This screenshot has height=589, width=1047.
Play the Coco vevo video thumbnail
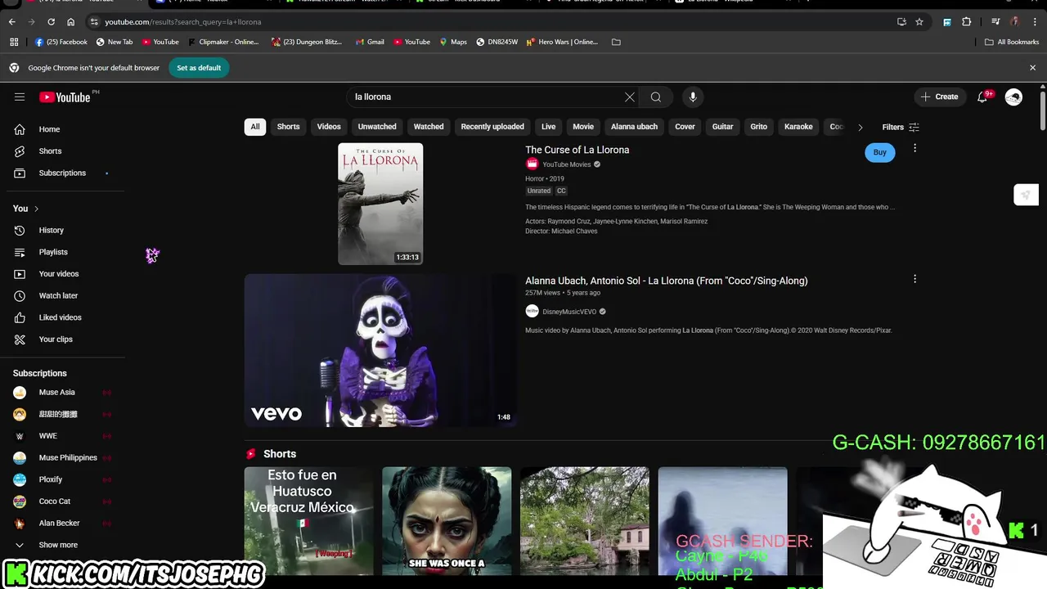(x=380, y=350)
